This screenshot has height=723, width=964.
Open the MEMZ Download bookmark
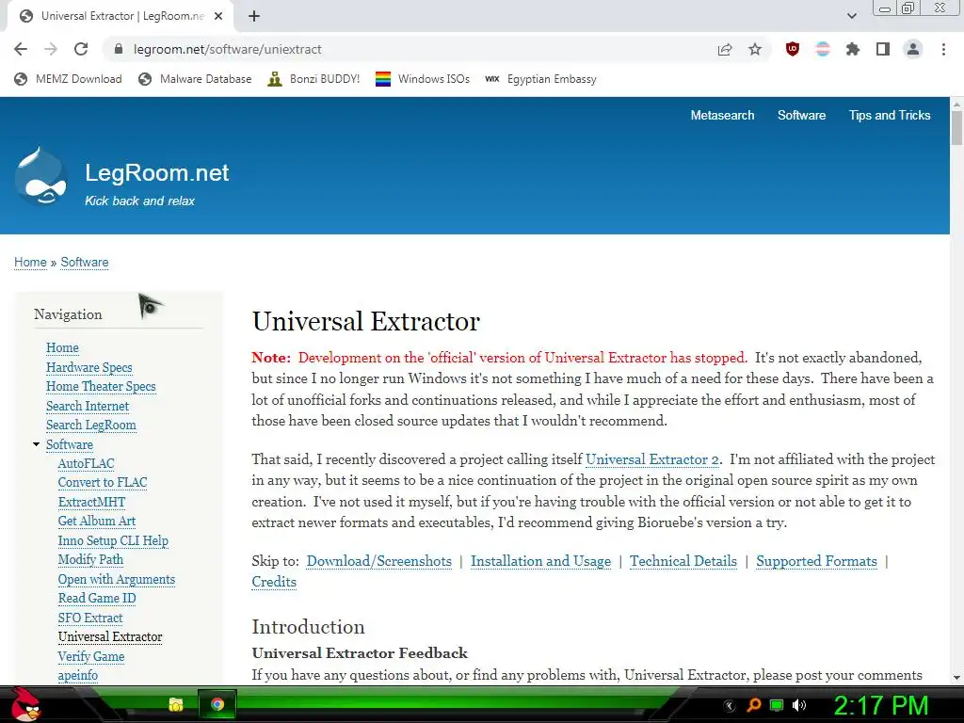(x=68, y=79)
